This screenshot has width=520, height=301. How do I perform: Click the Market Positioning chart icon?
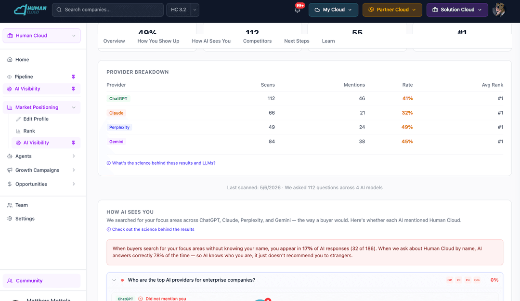coord(10,107)
